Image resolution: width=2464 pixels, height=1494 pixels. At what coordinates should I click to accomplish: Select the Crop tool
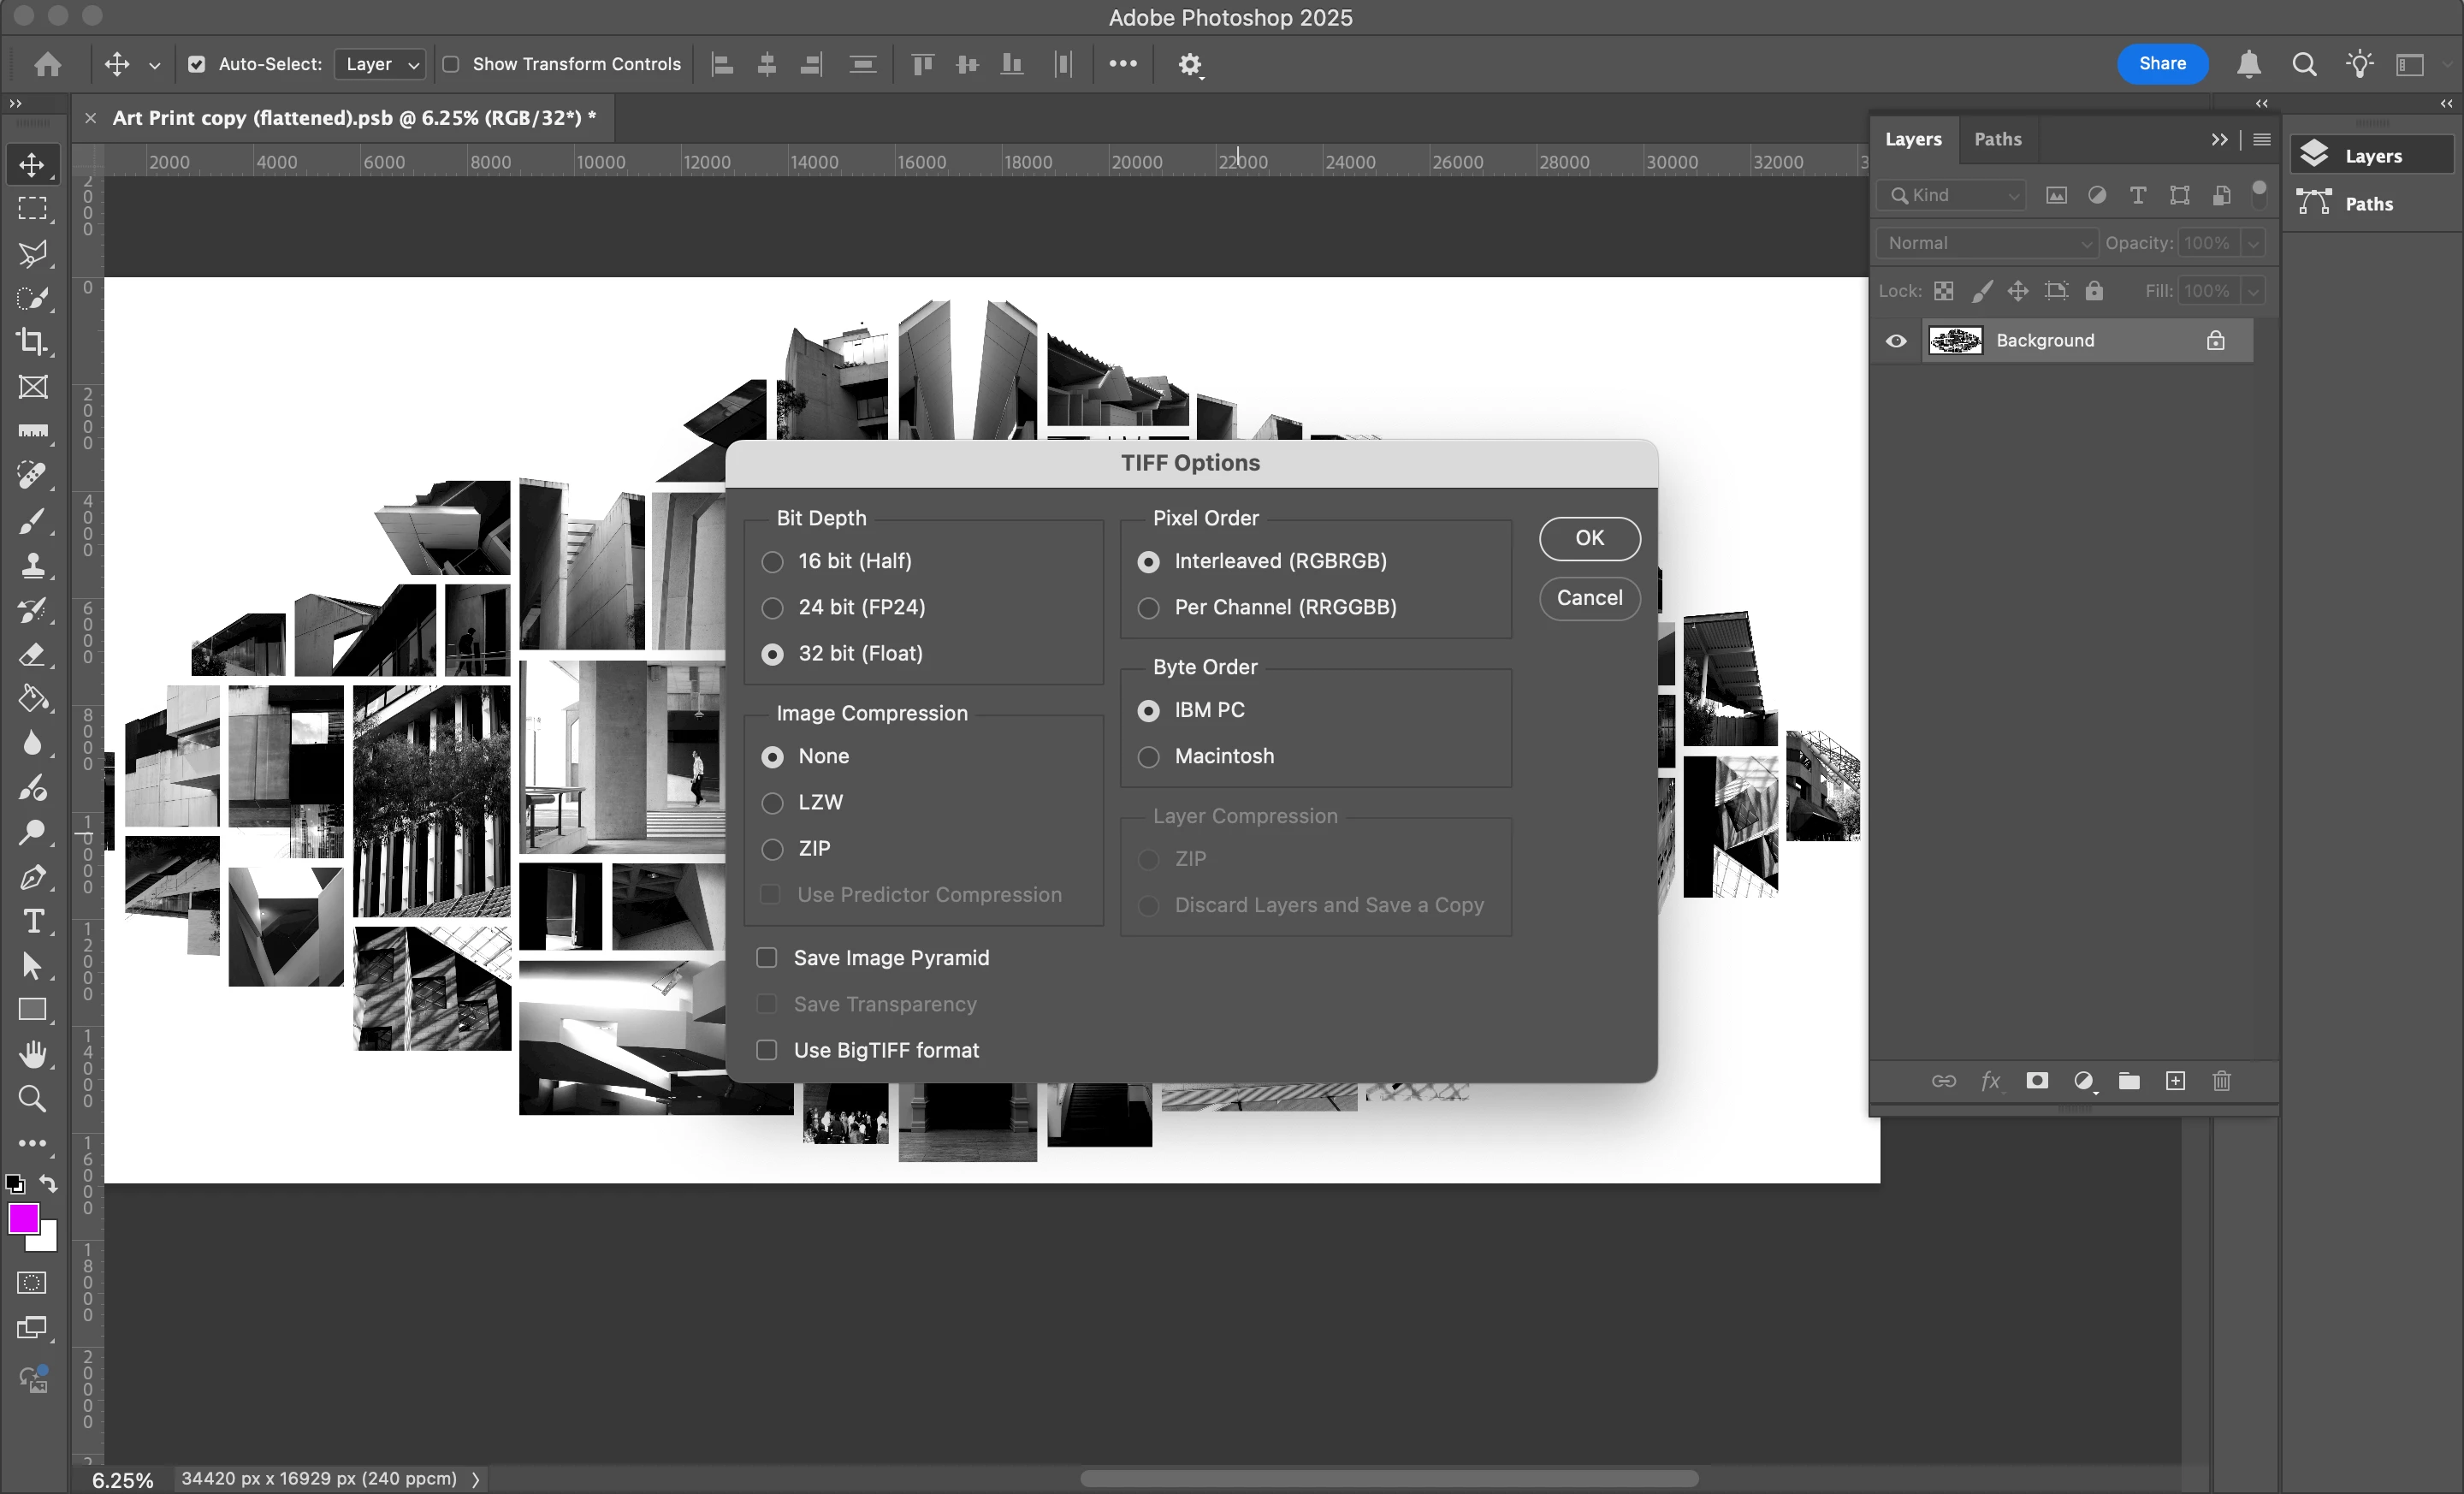click(x=32, y=342)
